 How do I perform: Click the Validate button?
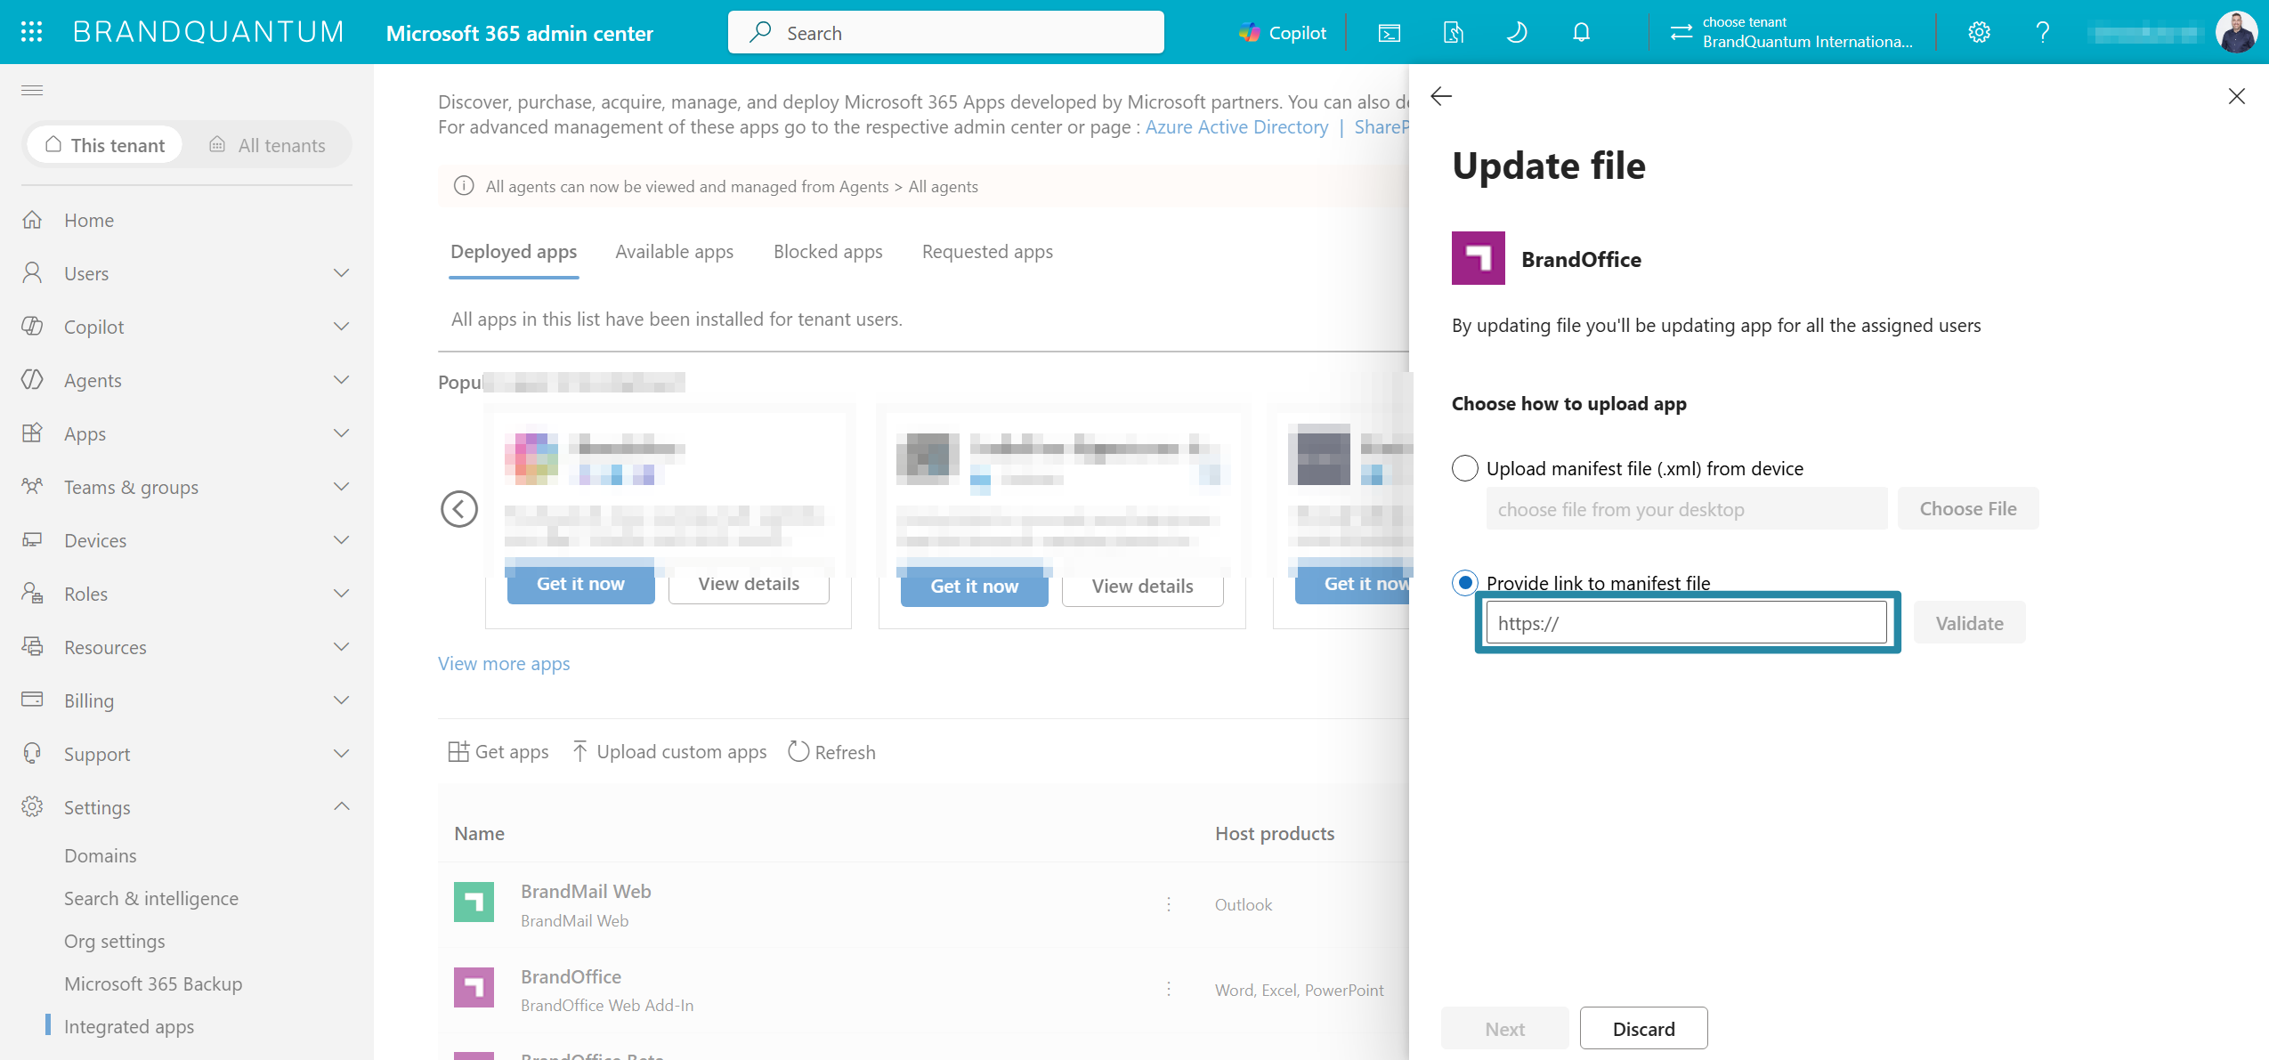[x=1969, y=623]
